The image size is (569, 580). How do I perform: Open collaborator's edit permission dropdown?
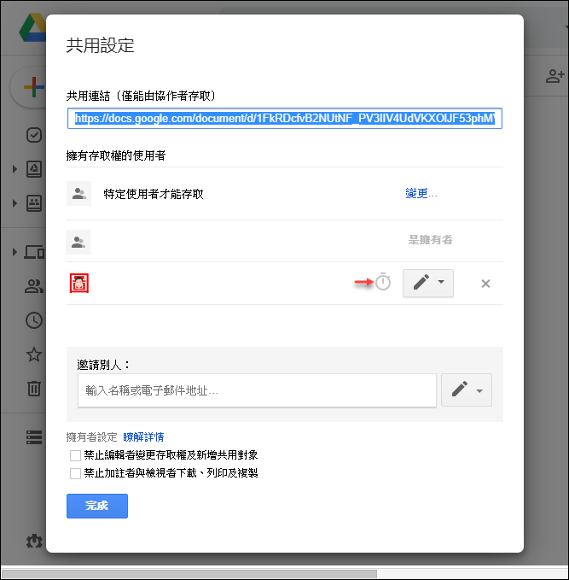[x=428, y=284]
